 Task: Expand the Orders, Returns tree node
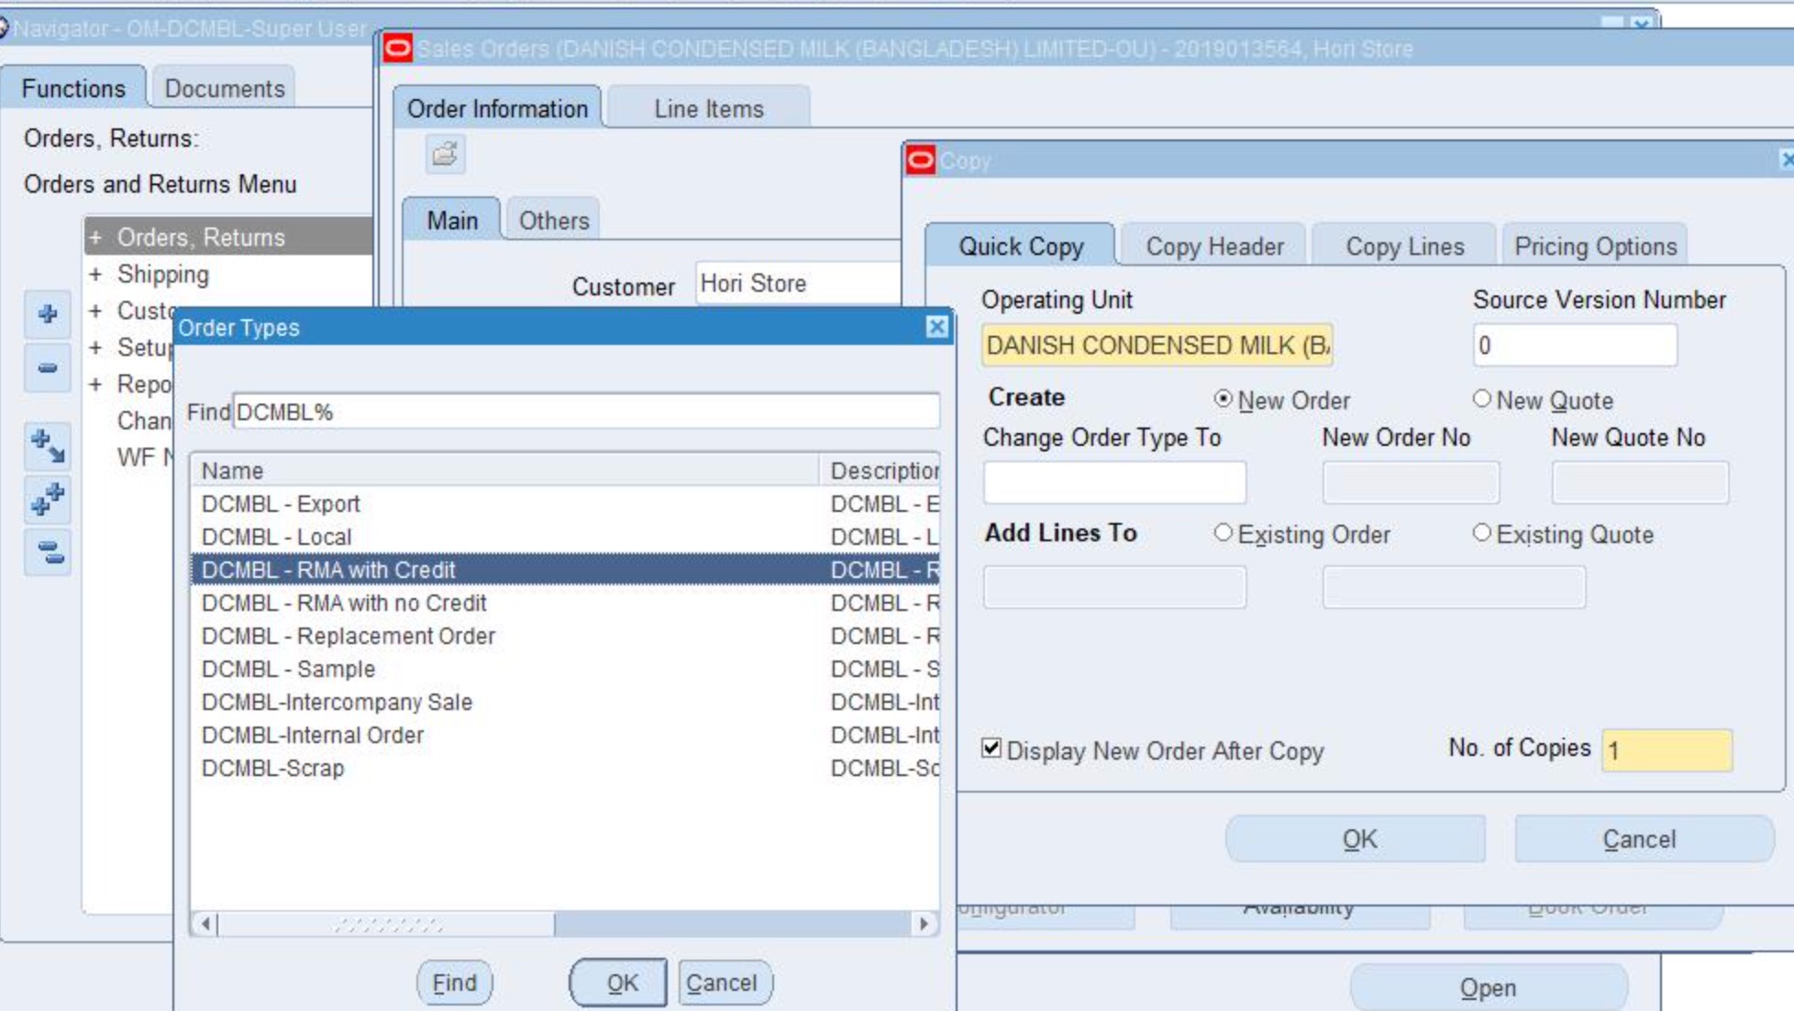click(95, 238)
